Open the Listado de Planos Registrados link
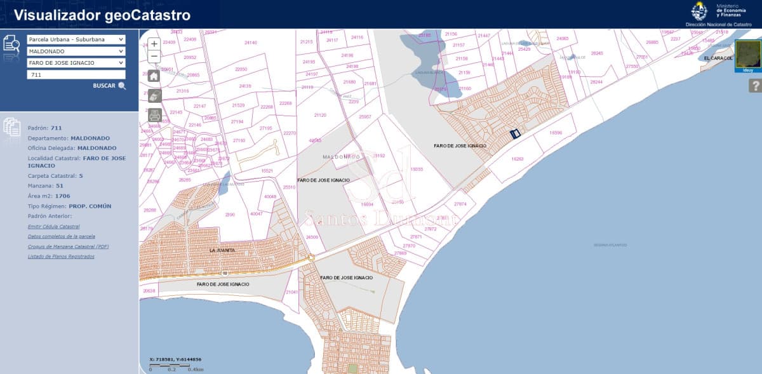 point(61,257)
